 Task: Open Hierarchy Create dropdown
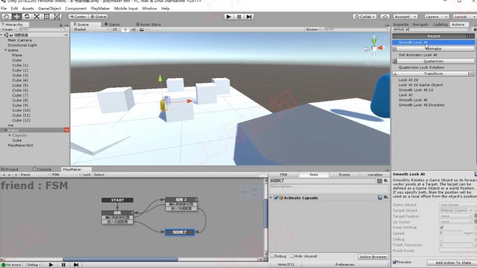(9, 30)
